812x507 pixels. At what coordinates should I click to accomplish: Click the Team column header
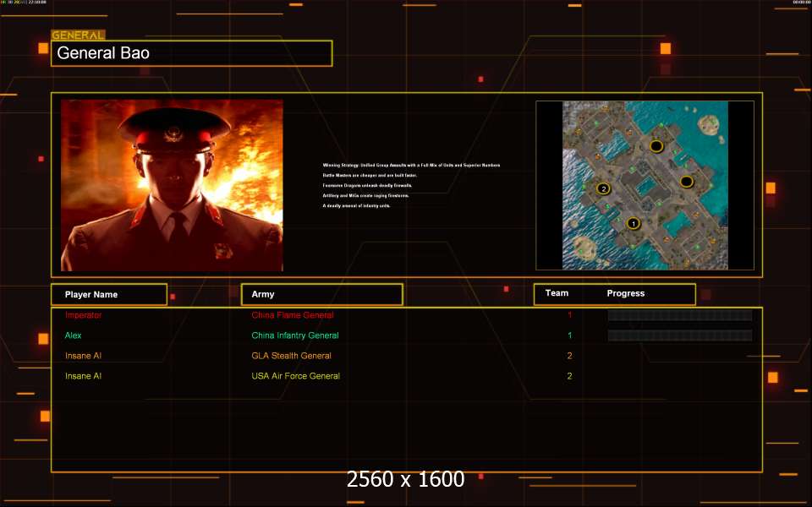[557, 293]
